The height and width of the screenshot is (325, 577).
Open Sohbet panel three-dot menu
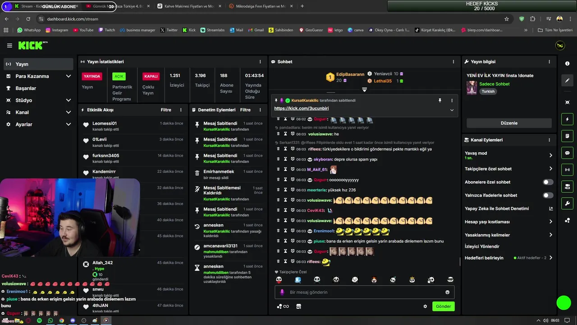pos(453,61)
